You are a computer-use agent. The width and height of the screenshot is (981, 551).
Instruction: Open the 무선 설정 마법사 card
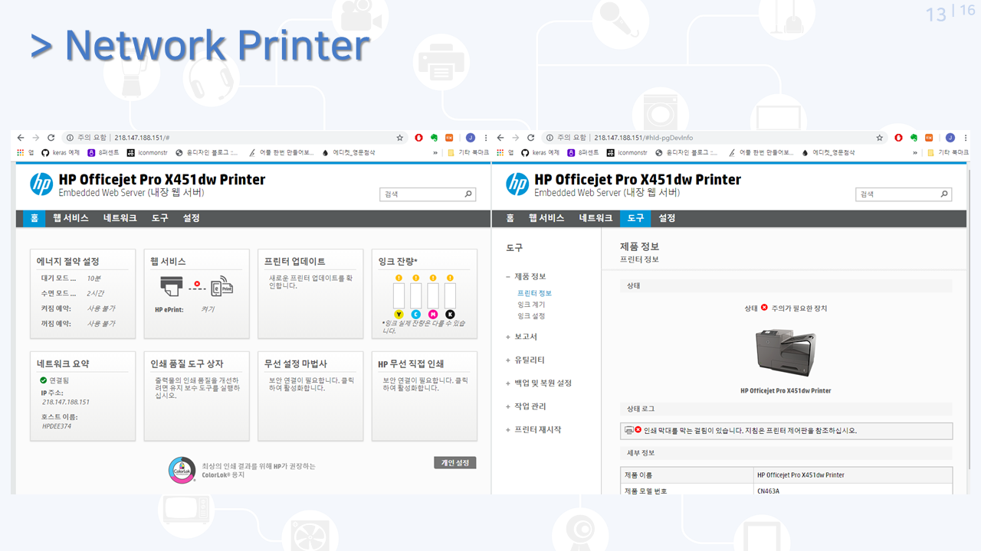click(x=310, y=396)
